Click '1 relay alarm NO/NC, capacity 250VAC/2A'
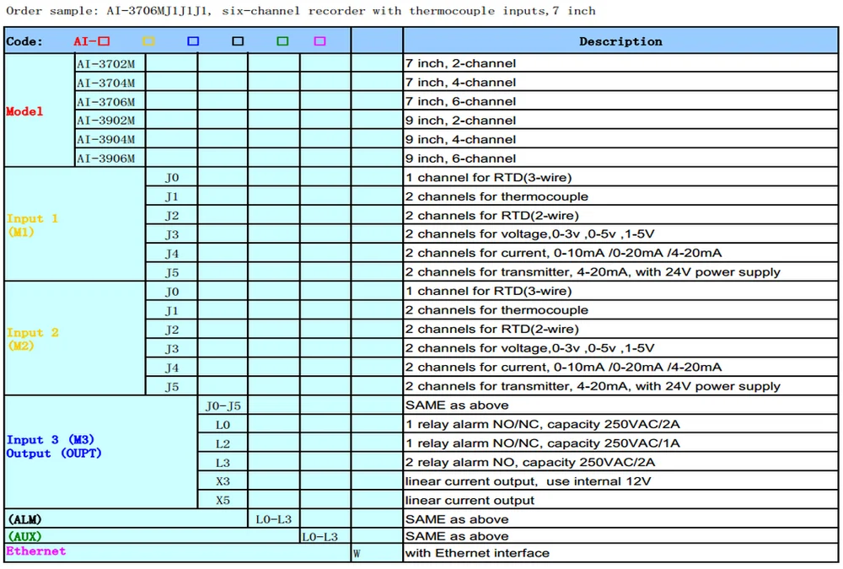 click(x=543, y=424)
